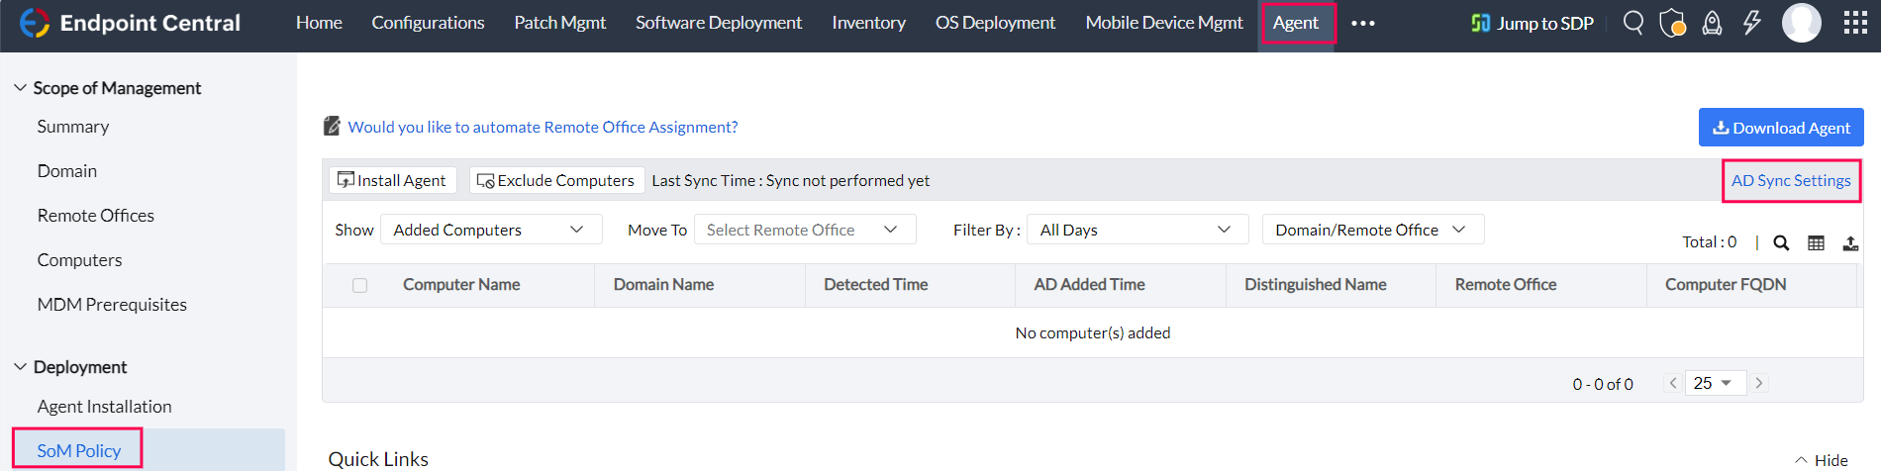Collapse the Scope of Management section

[x=20, y=88]
